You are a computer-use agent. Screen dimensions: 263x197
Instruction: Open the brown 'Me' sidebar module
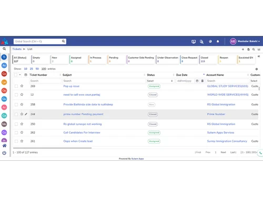click(x=4, y=124)
